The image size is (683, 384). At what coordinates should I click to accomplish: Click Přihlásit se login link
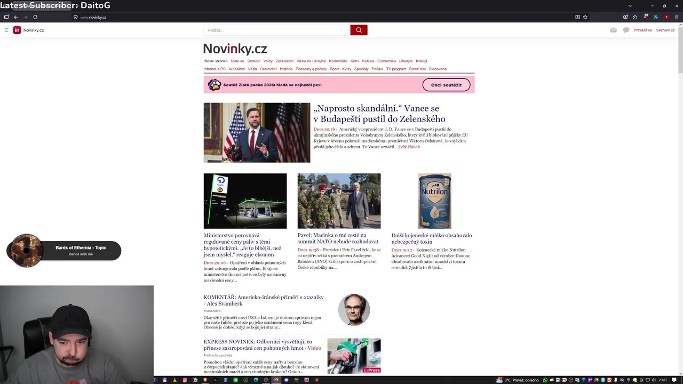[642, 30]
